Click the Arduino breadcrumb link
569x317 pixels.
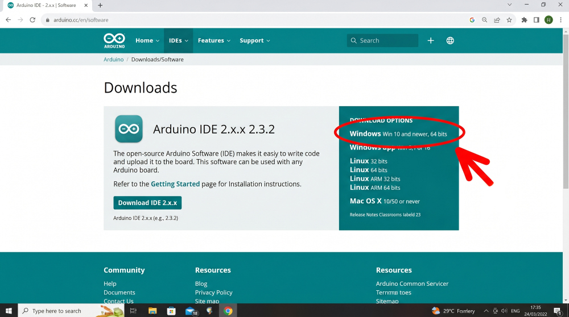(114, 60)
